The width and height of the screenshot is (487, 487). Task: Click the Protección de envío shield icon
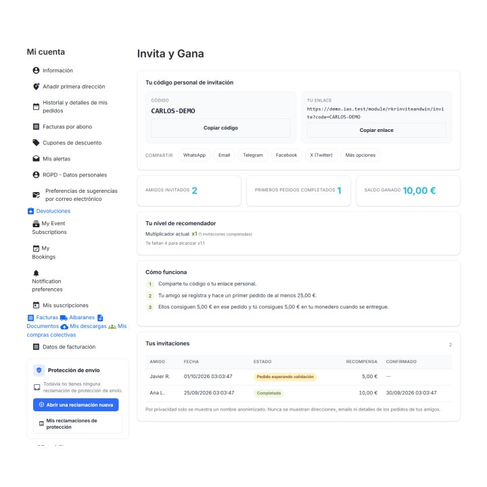tap(39, 370)
